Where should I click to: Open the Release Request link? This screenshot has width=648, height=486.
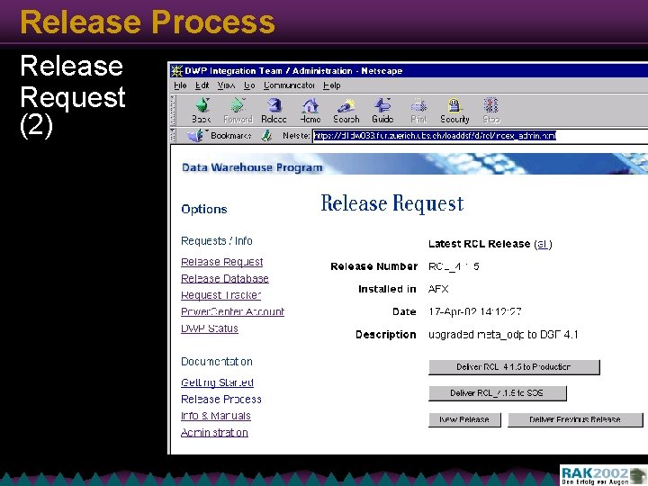pos(222,262)
